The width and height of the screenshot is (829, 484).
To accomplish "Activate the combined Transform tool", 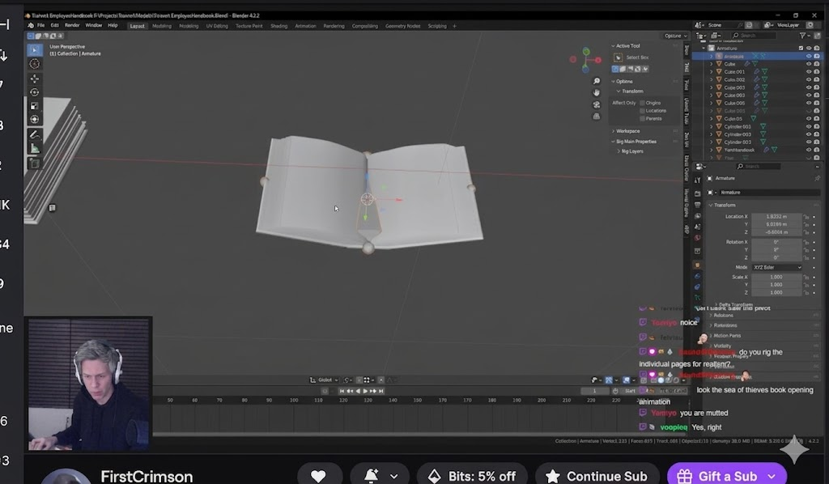I will 34,119.
